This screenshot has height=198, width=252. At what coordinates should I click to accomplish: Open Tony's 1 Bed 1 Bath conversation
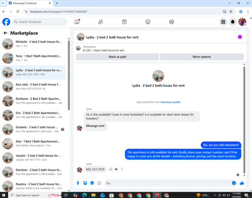click(x=33, y=58)
